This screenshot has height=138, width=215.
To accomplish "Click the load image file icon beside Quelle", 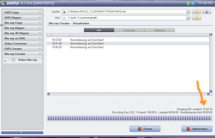I will [207, 12].
